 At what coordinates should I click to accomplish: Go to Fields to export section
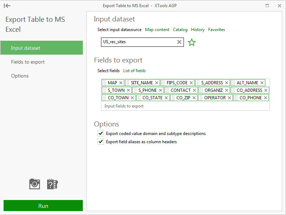[x=28, y=62]
